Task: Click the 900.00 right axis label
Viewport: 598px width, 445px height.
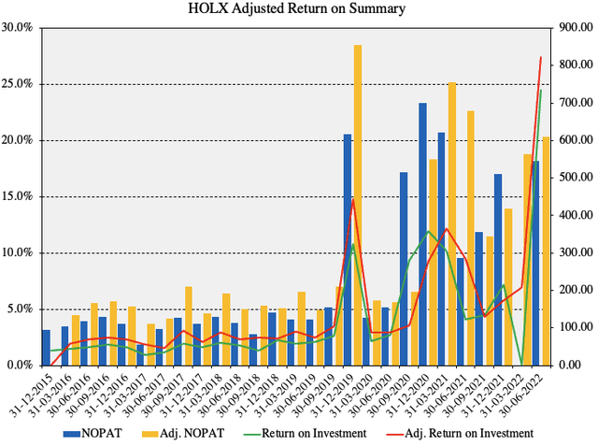Action: (577, 27)
